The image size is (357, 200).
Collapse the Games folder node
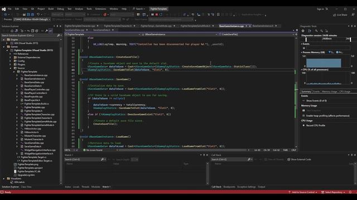coord(4,47)
